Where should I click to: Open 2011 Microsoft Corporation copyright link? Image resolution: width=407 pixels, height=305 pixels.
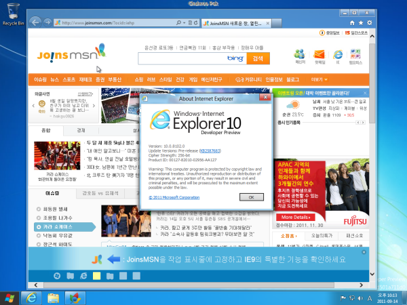click(x=174, y=197)
